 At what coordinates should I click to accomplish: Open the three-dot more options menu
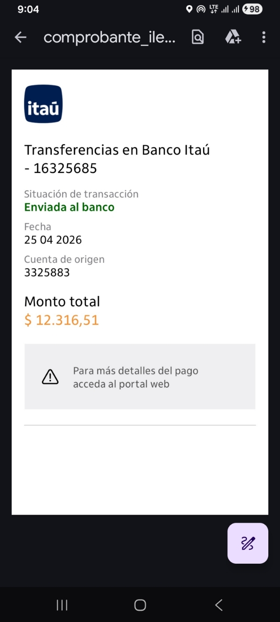point(264,37)
